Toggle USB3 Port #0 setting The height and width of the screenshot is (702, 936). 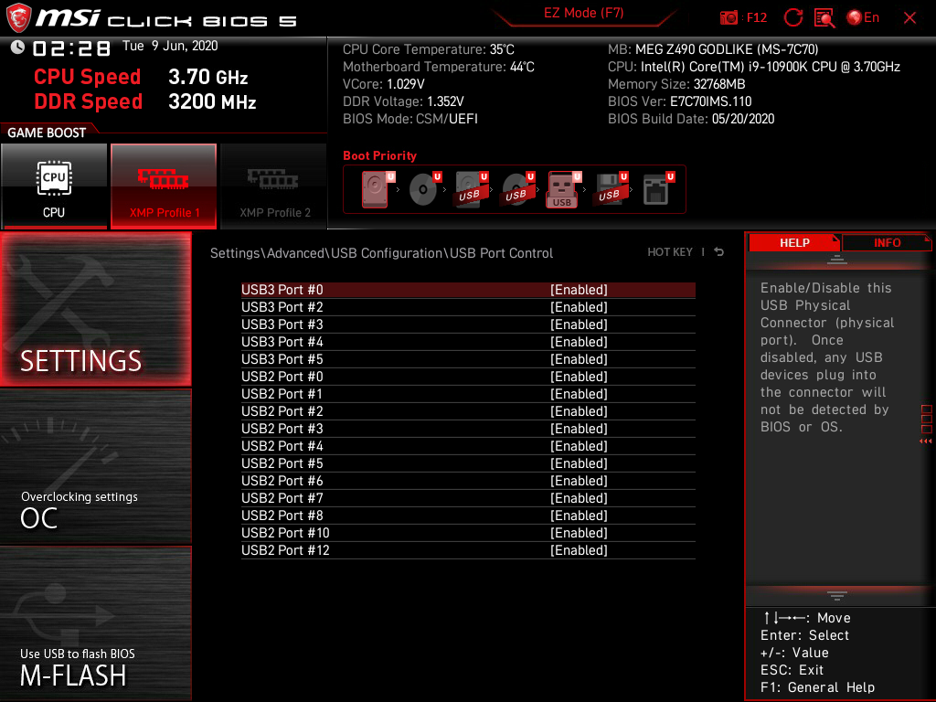point(468,290)
